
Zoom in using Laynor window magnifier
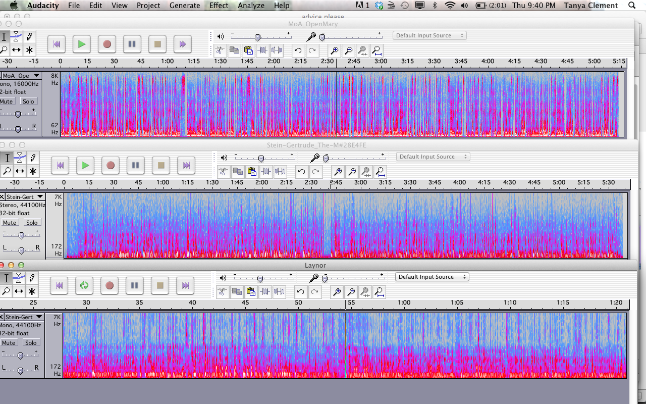pyautogui.click(x=337, y=291)
